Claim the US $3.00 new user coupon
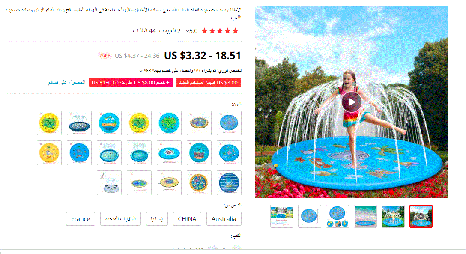This screenshot has width=466, height=254. tap(208, 82)
